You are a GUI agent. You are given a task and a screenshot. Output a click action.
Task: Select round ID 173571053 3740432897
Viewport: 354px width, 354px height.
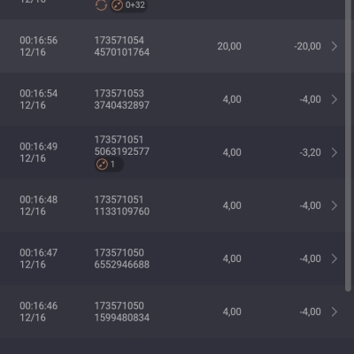(122, 99)
